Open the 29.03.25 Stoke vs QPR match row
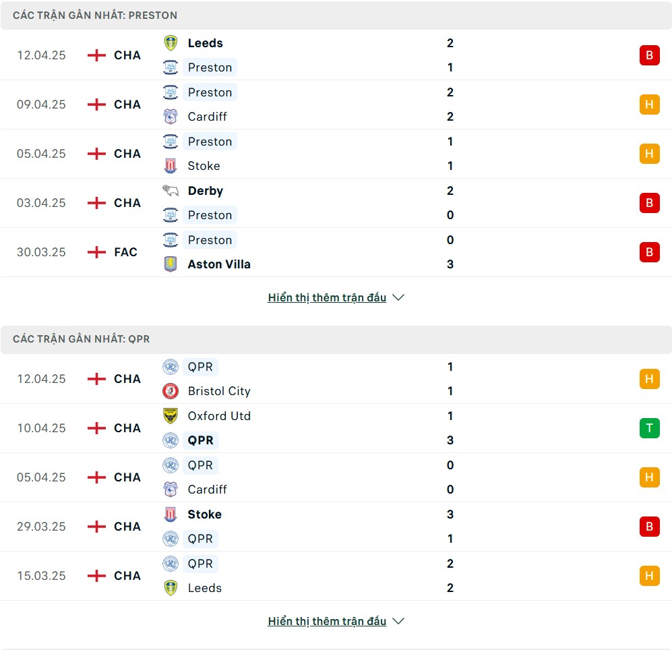672x650 pixels. [x=336, y=527]
